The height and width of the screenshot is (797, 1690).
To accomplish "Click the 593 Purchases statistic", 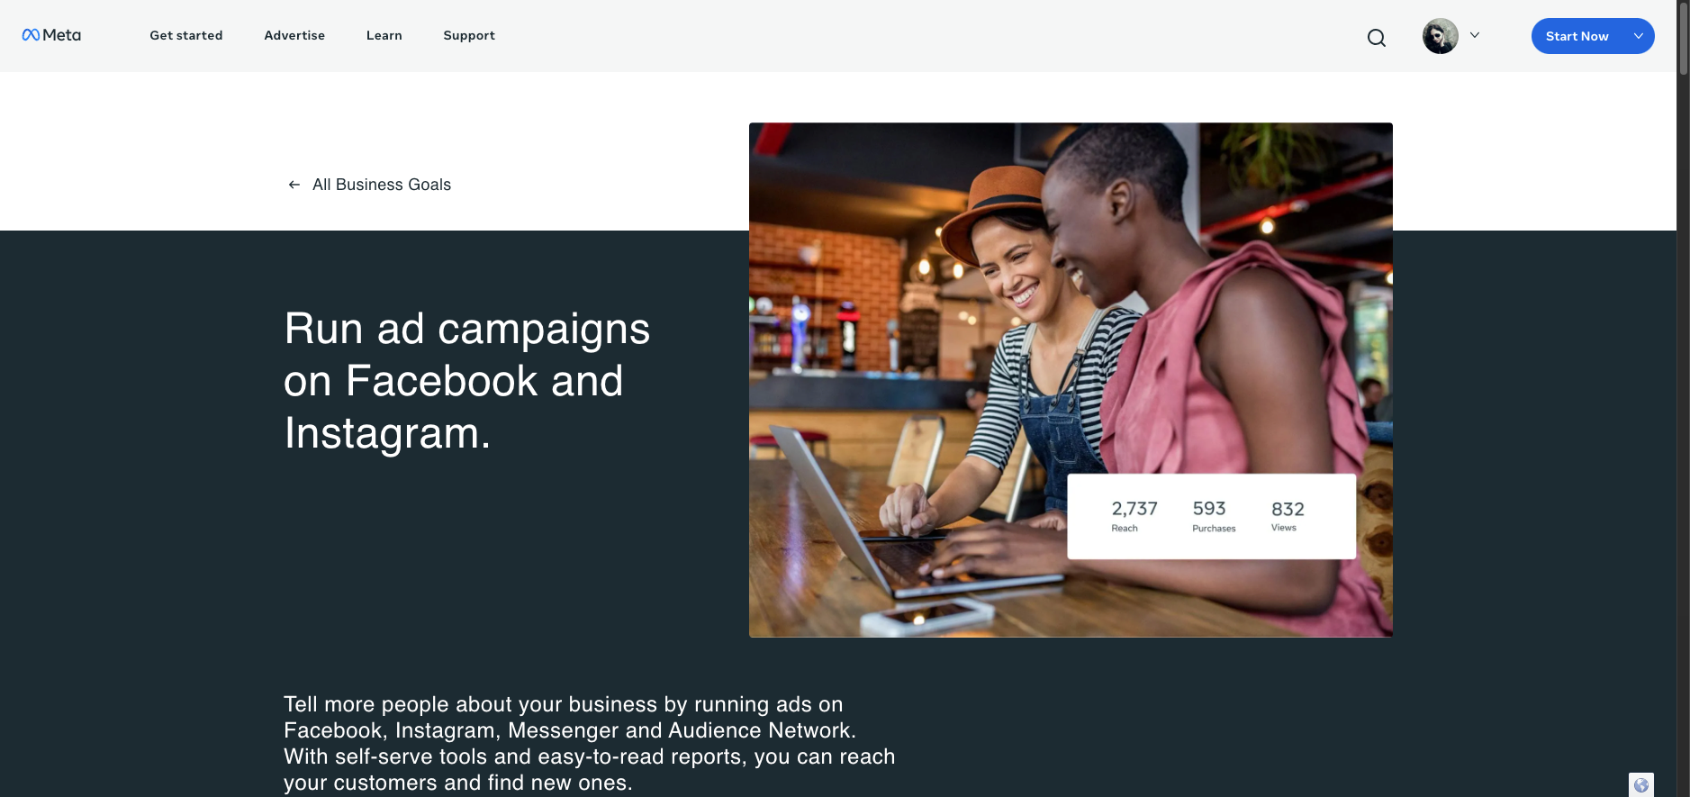I will [1213, 516].
